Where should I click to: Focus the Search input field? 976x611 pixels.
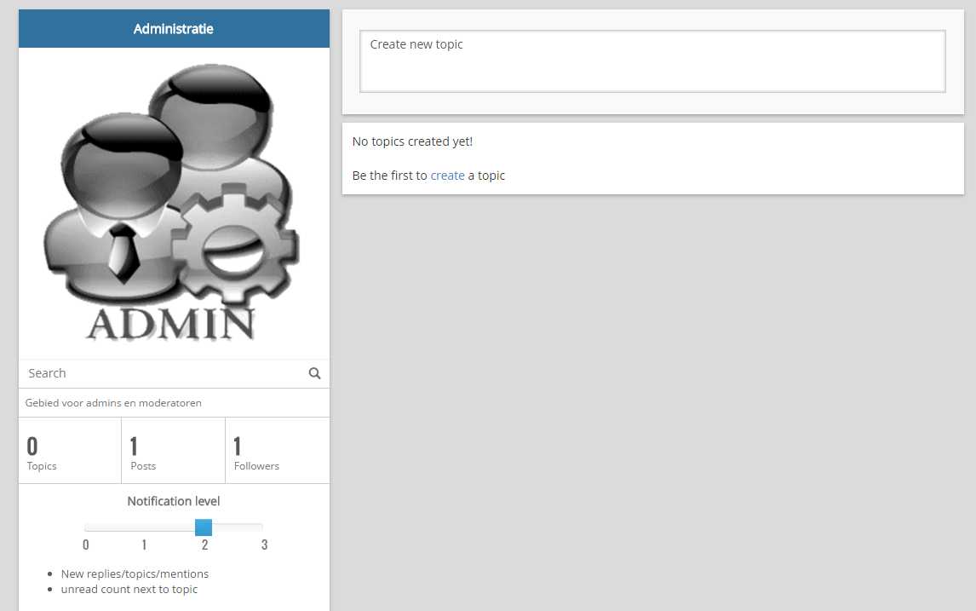(165, 373)
